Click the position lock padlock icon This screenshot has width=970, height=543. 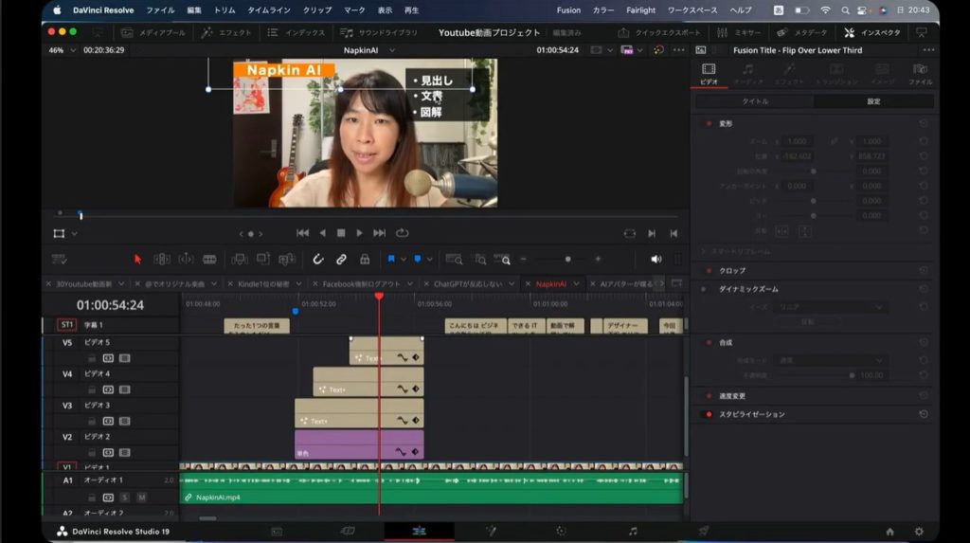[x=365, y=259]
